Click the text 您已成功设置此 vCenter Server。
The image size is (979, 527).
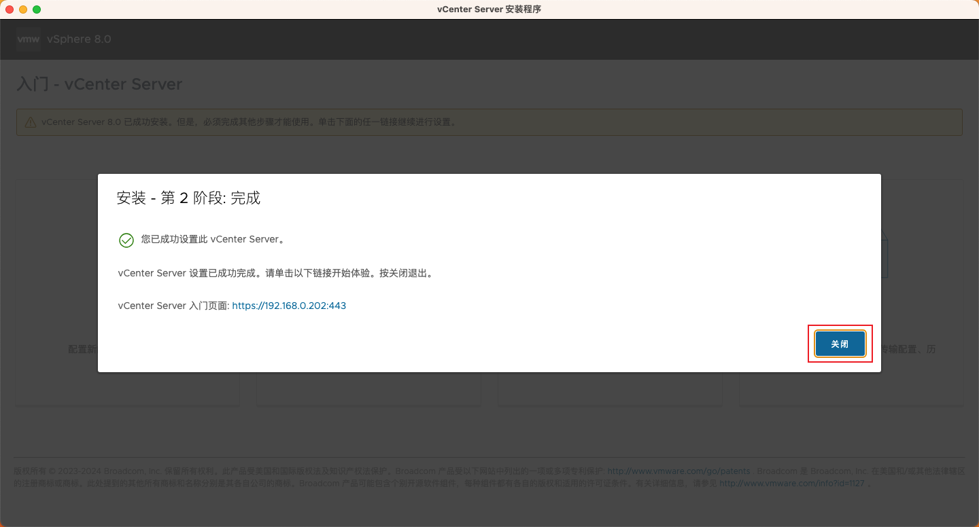click(213, 240)
